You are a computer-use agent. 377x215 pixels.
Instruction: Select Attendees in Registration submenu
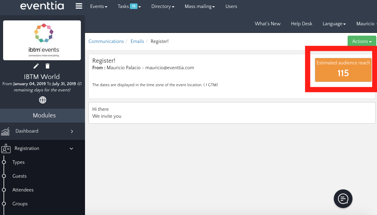(x=23, y=190)
